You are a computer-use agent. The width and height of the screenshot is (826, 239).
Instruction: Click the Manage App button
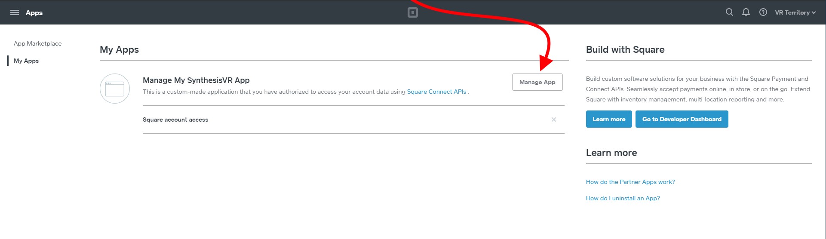pos(537,82)
